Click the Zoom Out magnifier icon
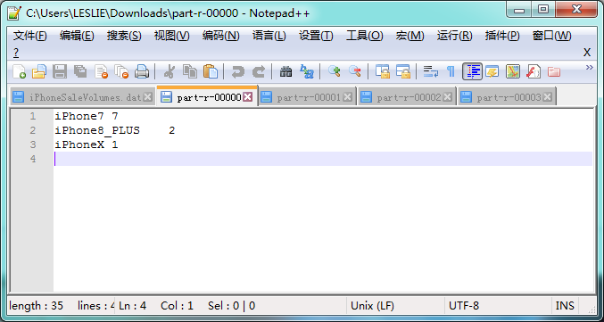The image size is (604, 322). click(354, 71)
